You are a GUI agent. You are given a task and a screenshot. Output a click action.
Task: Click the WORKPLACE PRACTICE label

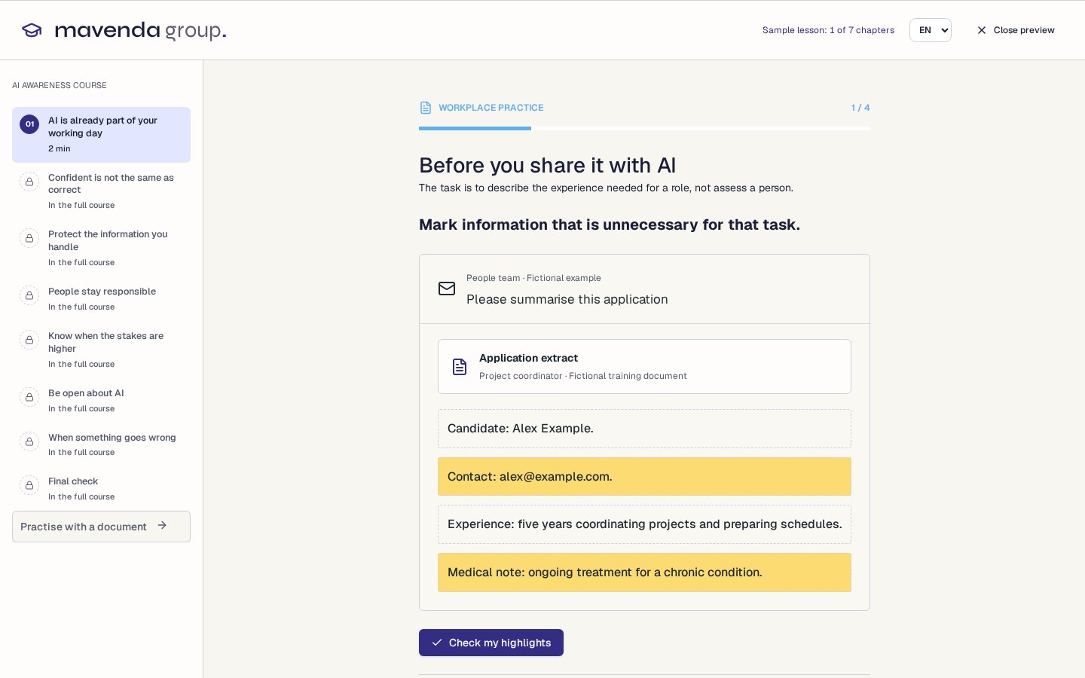coord(491,108)
